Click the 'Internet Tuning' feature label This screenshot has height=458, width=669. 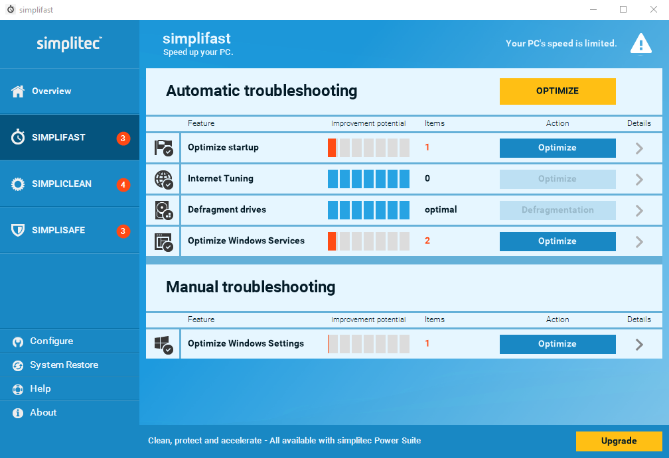click(220, 178)
